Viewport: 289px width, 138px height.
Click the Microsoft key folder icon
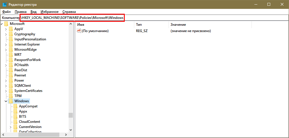(6, 23)
